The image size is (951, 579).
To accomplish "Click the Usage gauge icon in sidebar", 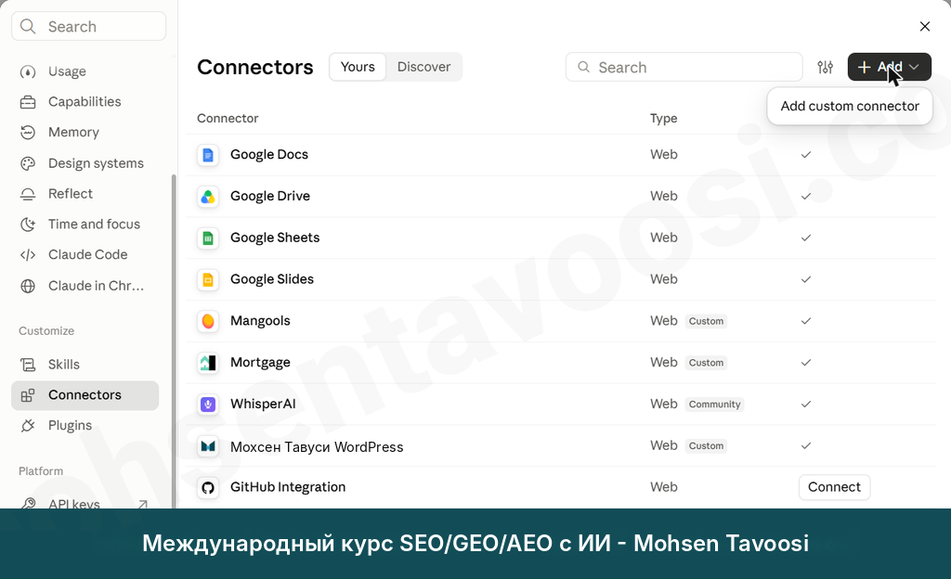I will [28, 72].
